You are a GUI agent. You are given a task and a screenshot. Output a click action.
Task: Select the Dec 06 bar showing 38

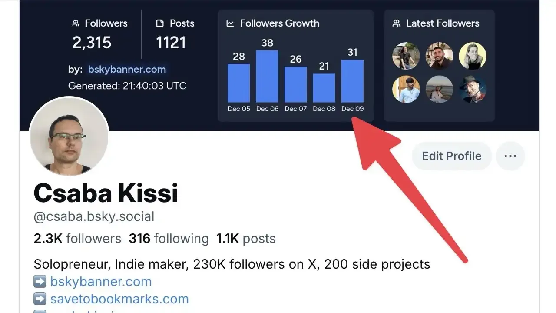267,77
